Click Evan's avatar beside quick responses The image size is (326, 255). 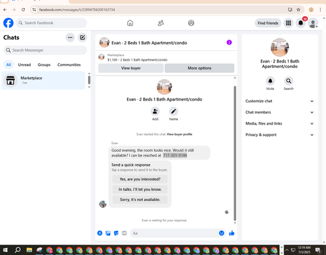tap(102, 204)
